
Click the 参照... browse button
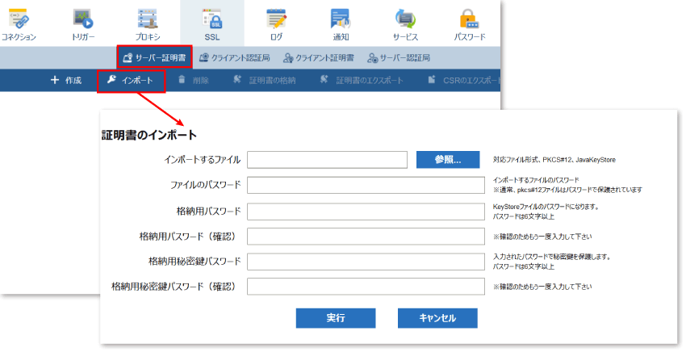click(x=448, y=160)
